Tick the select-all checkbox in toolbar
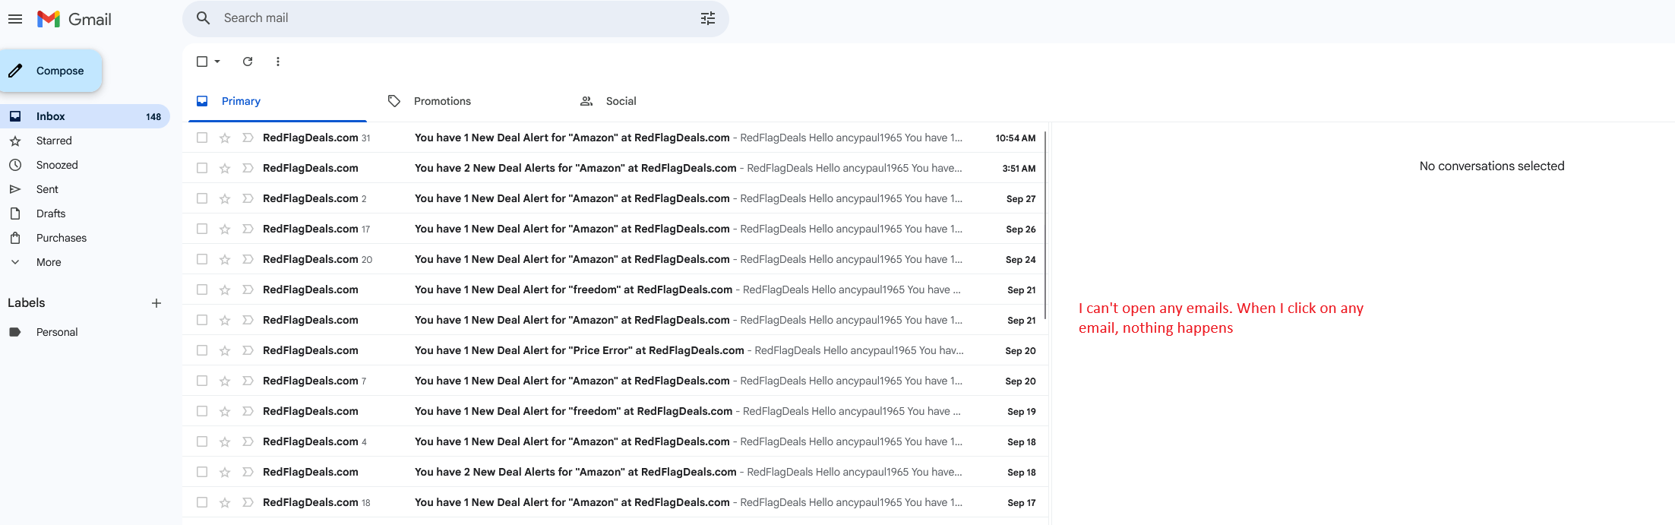1675x525 pixels. point(202,62)
